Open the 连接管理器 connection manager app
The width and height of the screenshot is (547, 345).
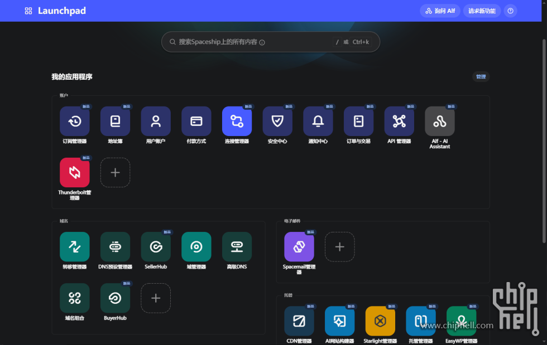[x=237, y=122]
